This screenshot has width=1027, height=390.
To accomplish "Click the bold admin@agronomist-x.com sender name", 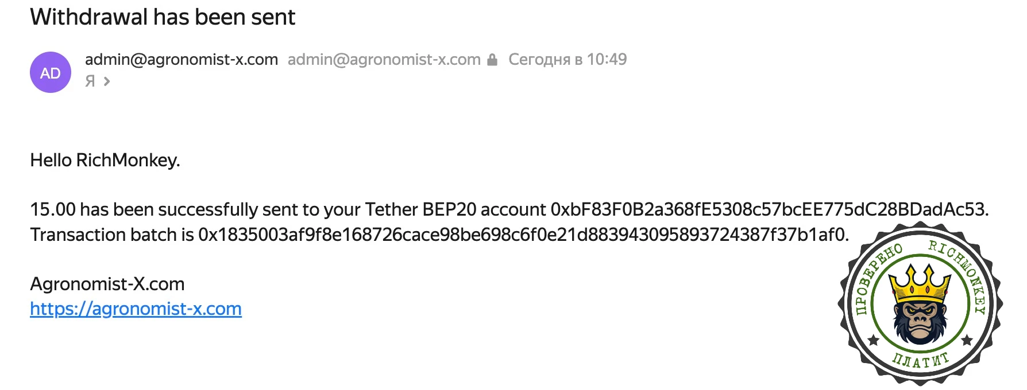I will (182, 60).
